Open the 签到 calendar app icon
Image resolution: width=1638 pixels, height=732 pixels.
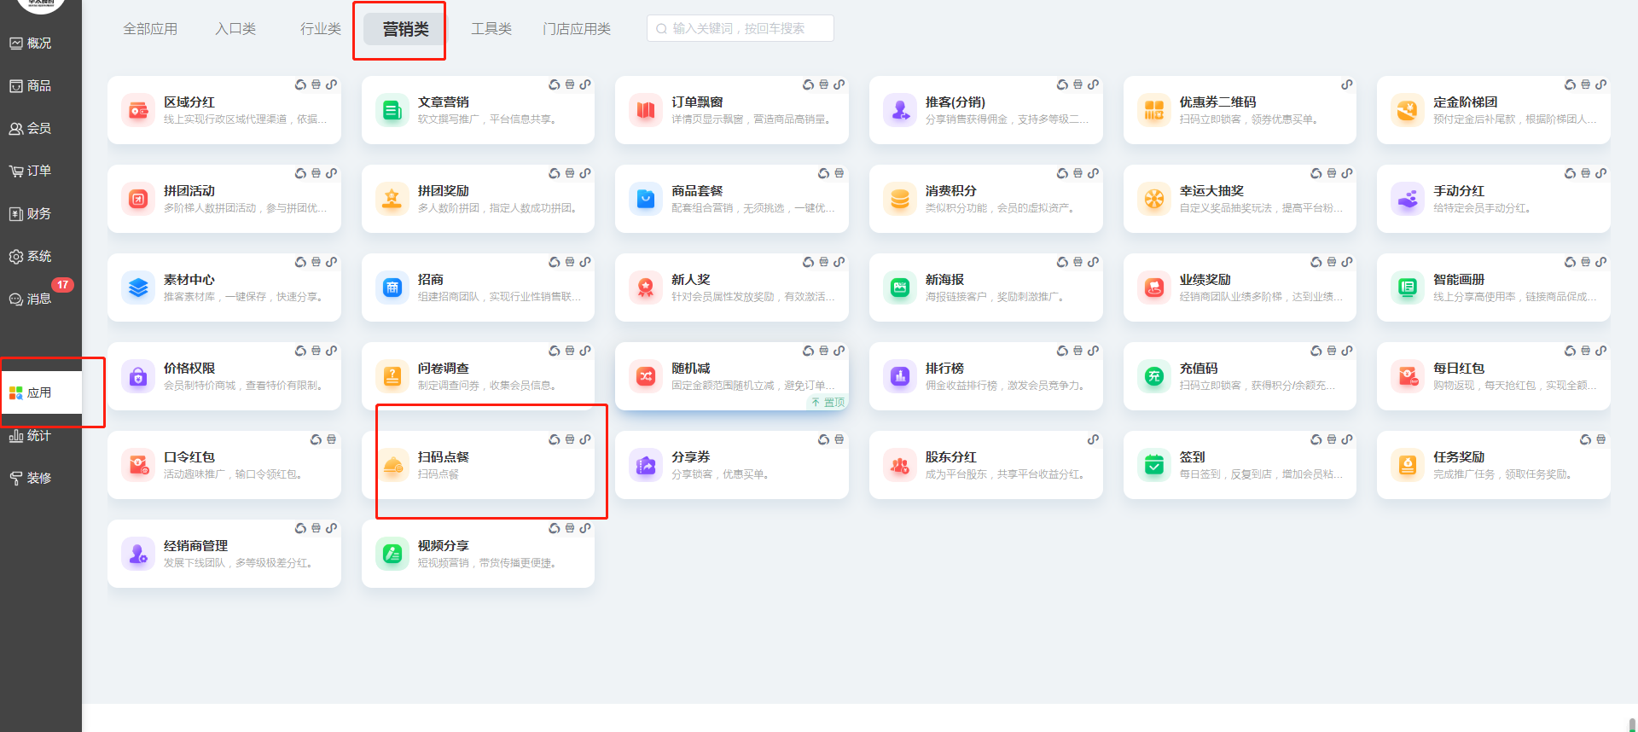1153,465
